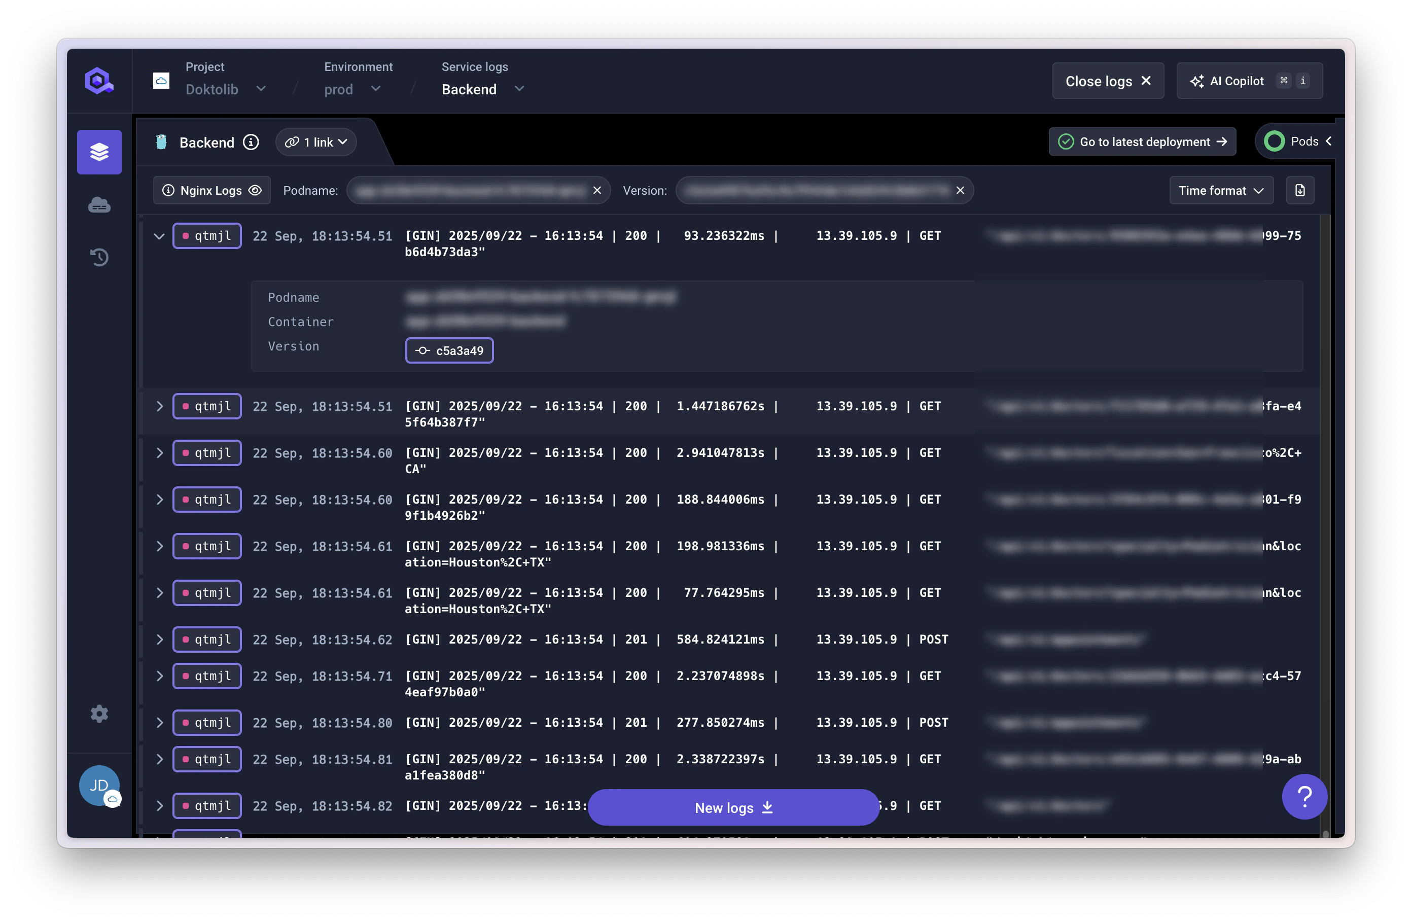Clear the Podname filter

point(597,190)
